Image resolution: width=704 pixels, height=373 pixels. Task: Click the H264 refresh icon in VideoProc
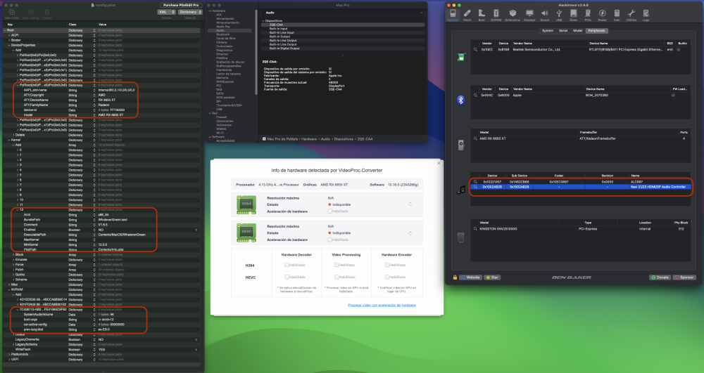[x=410, y=204]
